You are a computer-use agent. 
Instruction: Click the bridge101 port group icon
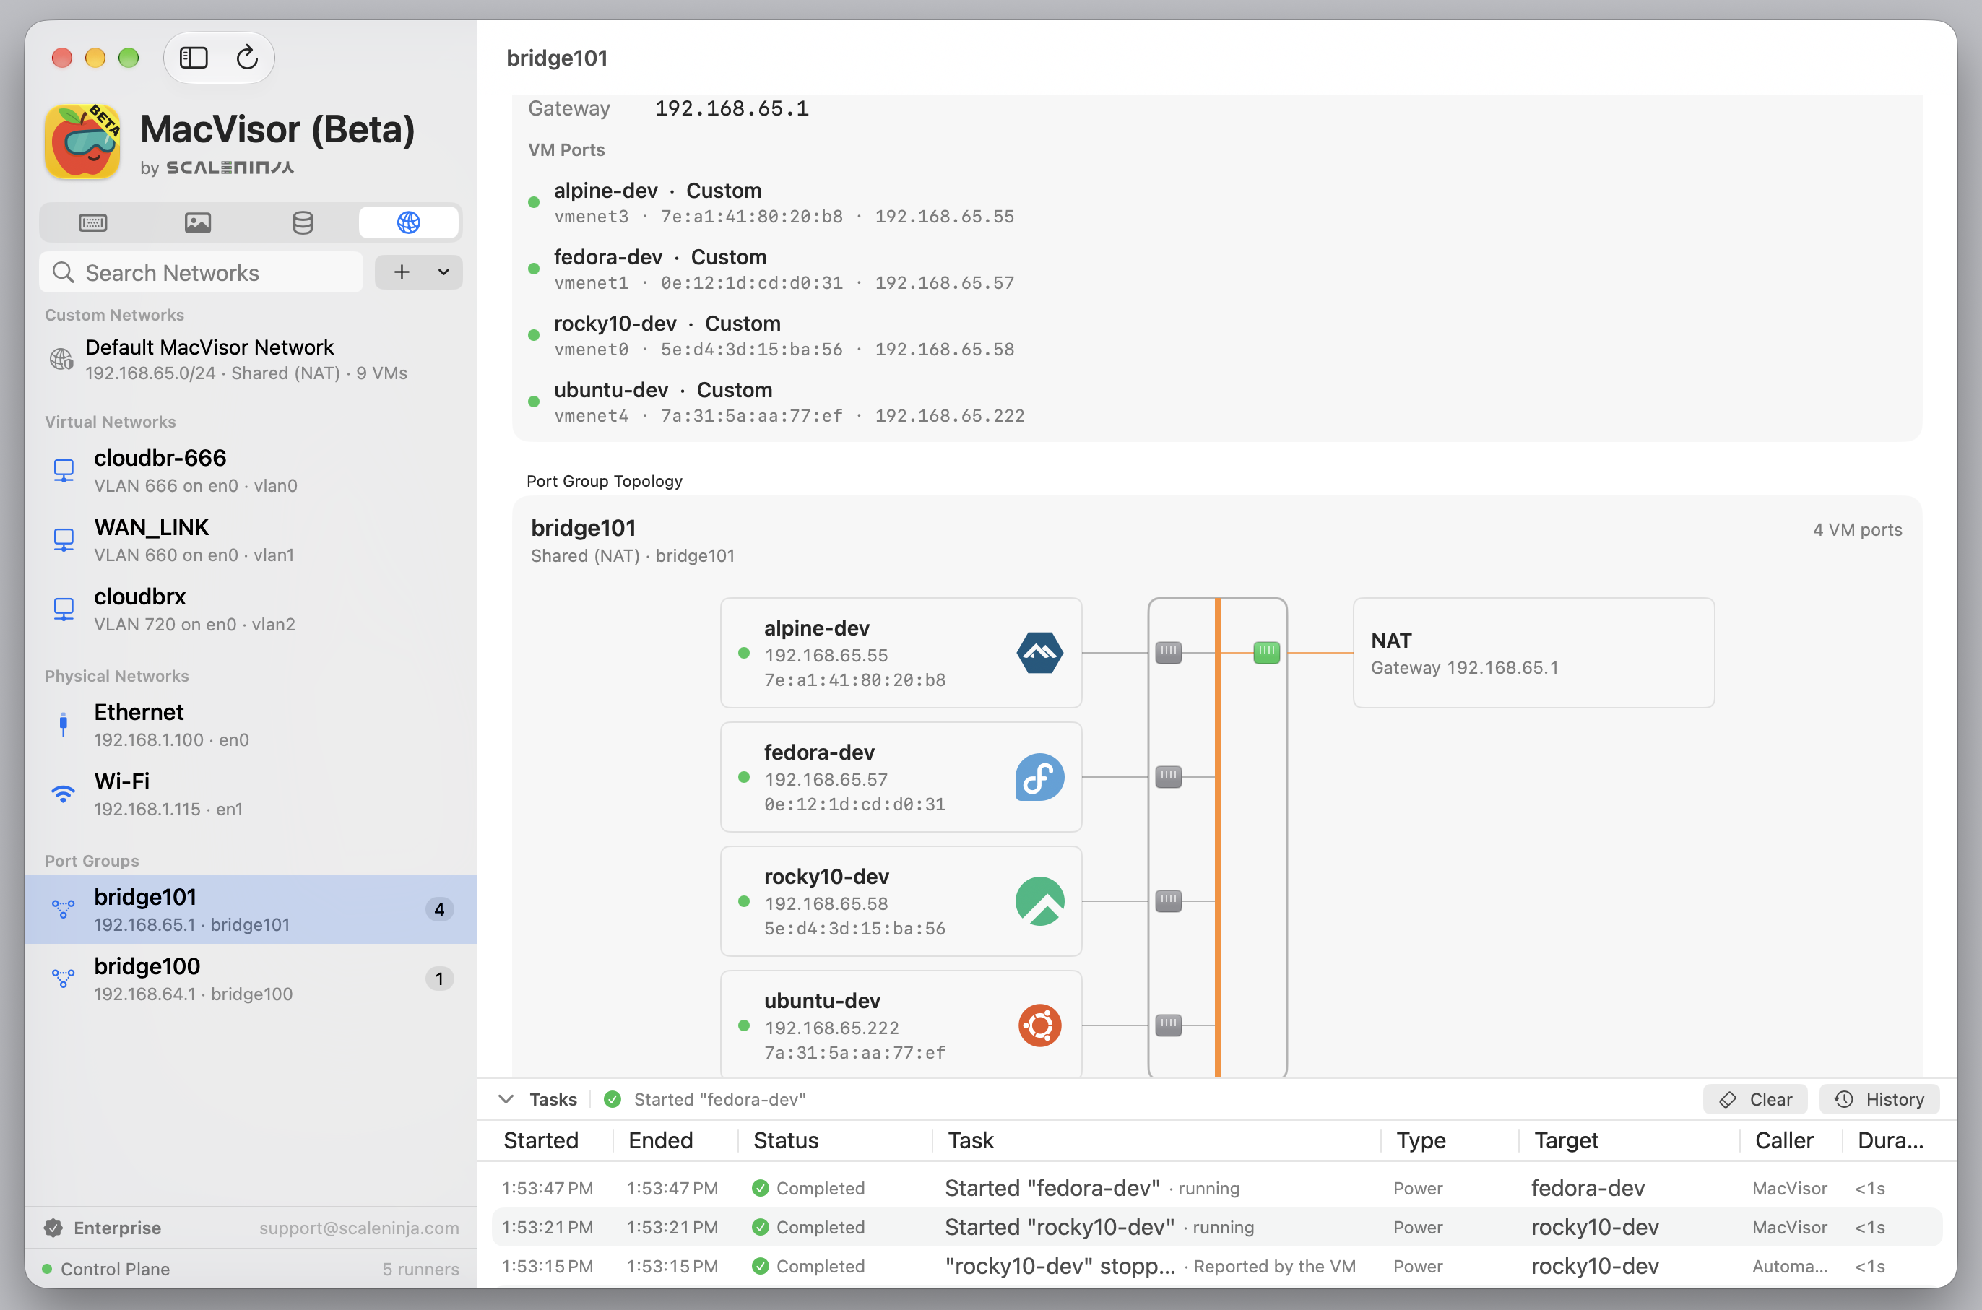pos(64,909)
